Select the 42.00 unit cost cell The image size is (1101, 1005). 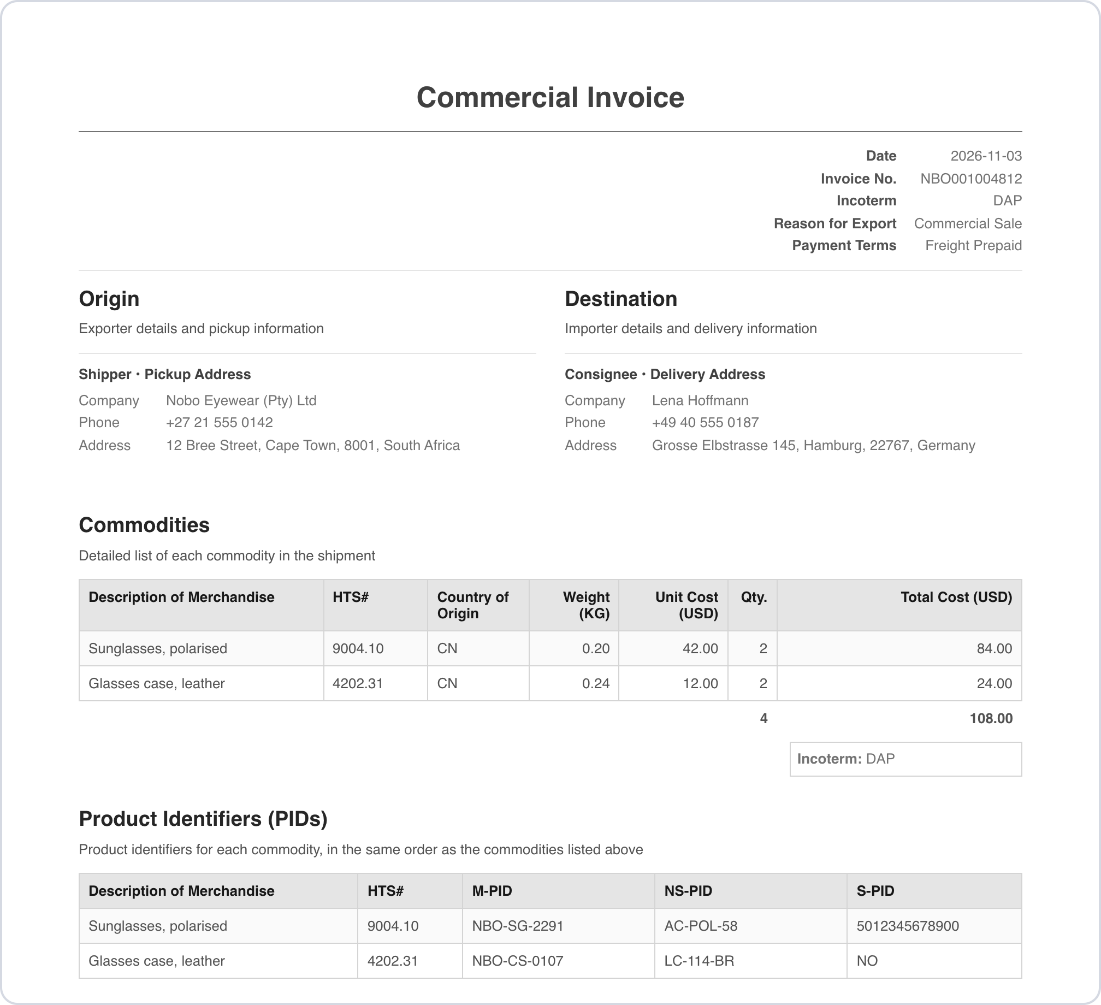[x=673, y=648]
